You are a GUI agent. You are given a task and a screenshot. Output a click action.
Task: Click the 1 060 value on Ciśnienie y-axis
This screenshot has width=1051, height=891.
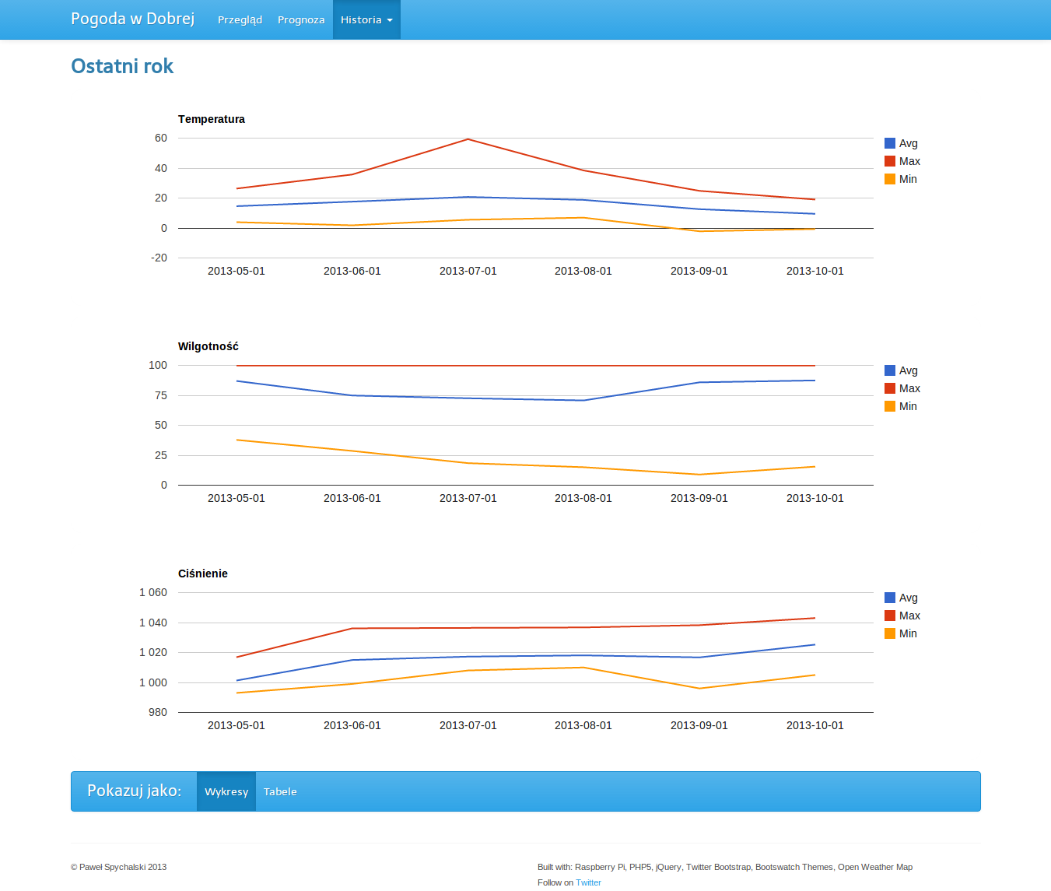[x=153, y=592]
